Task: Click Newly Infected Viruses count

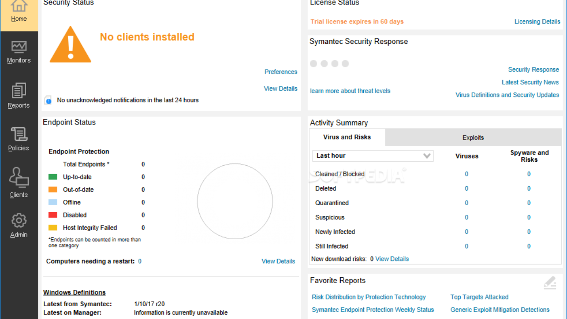Action: (466, 232)
